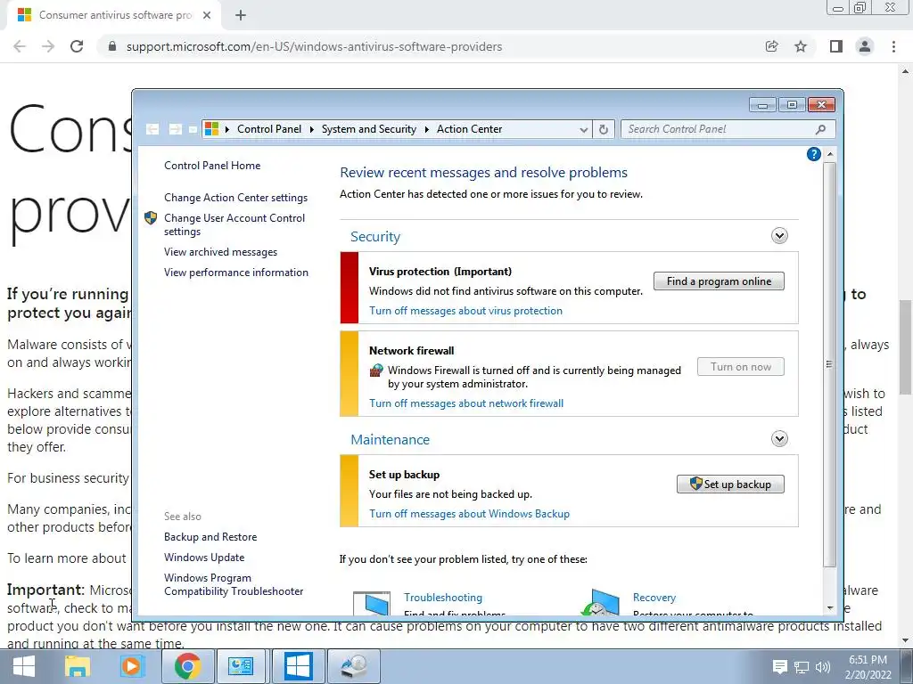
Task: Click the Control Panel help question mark
Action: (814, 154)
